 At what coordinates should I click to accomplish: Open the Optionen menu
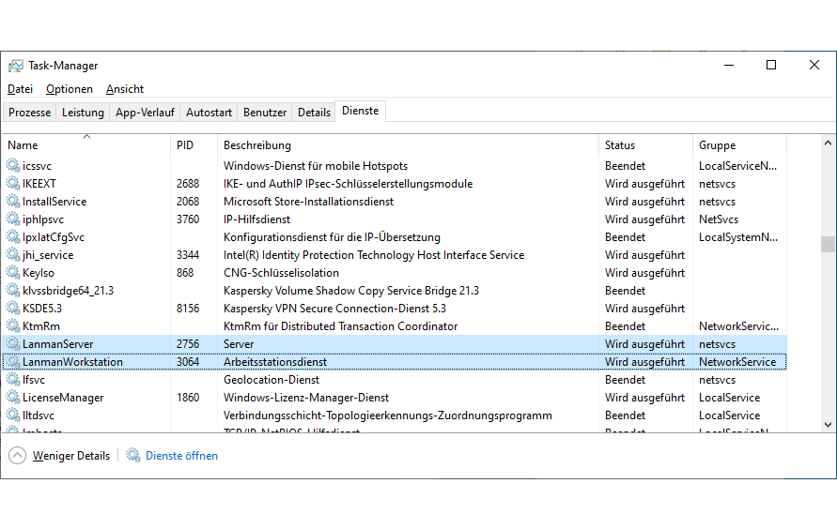point(70,89)
